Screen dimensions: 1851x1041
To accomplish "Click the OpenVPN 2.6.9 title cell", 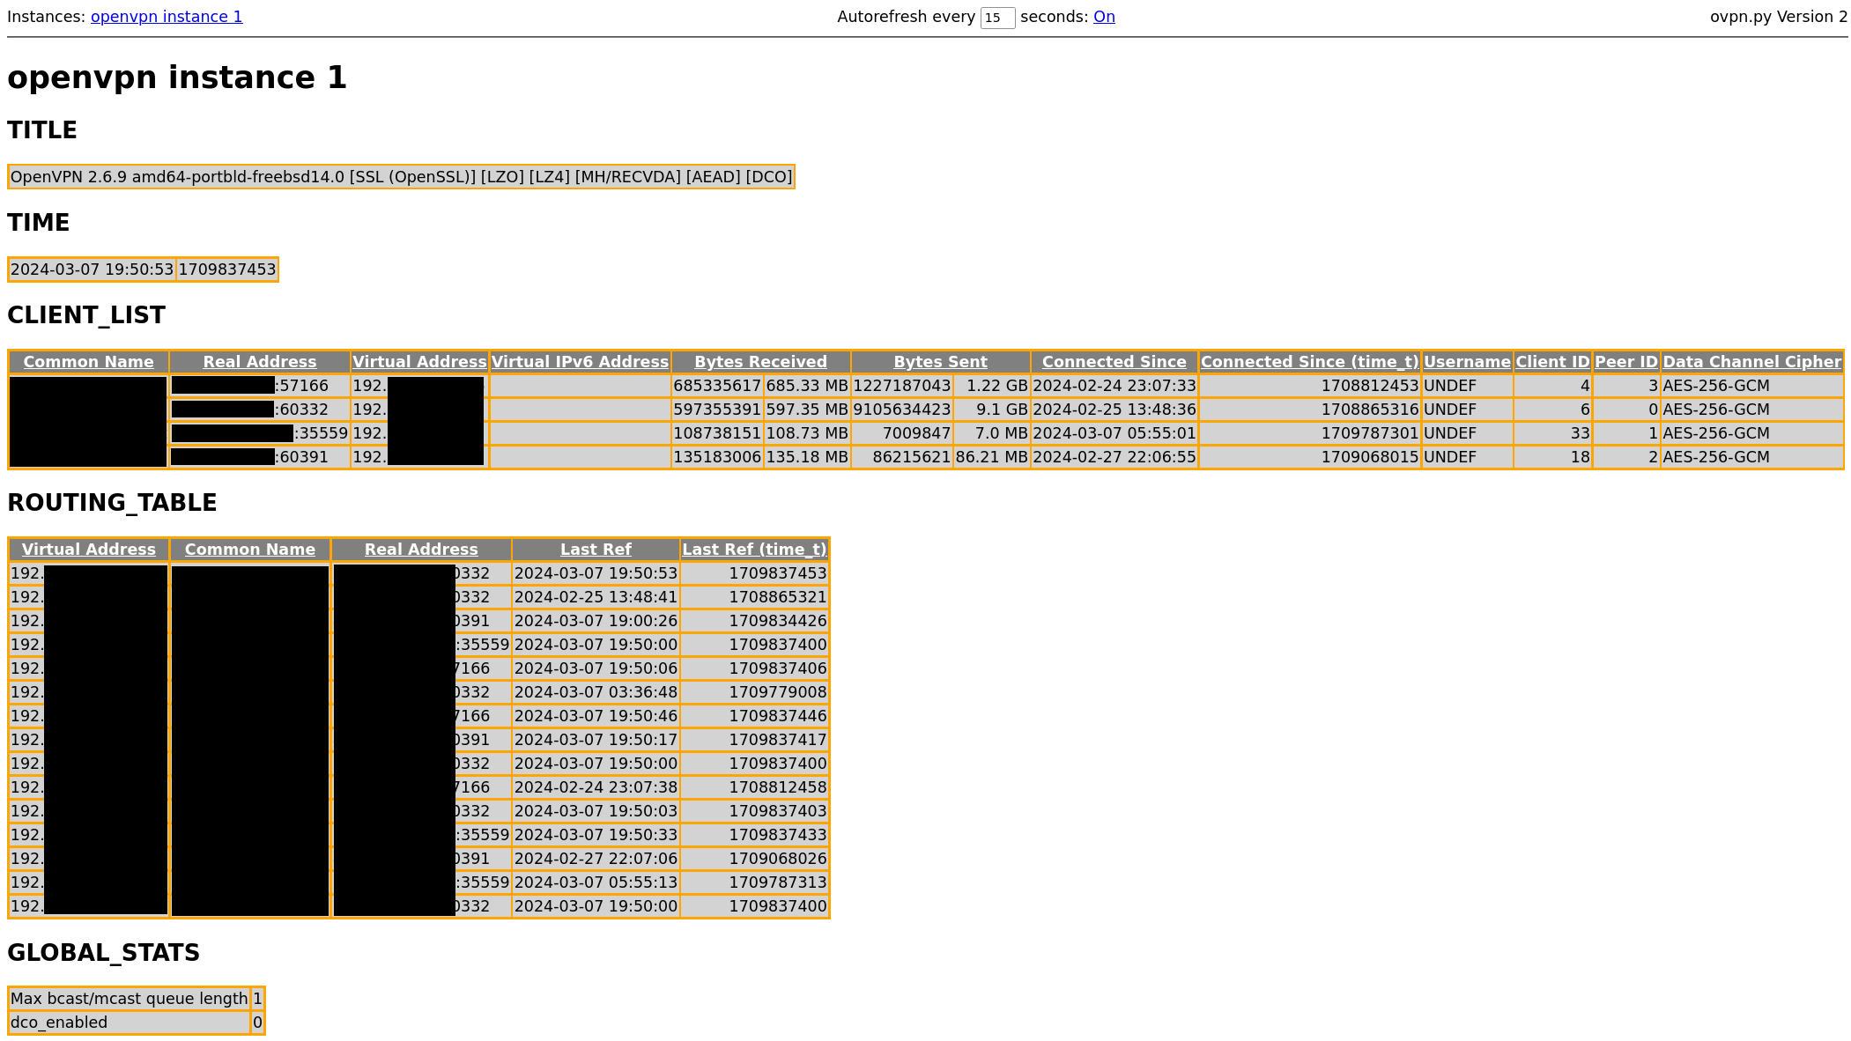I will coord(401,177).
